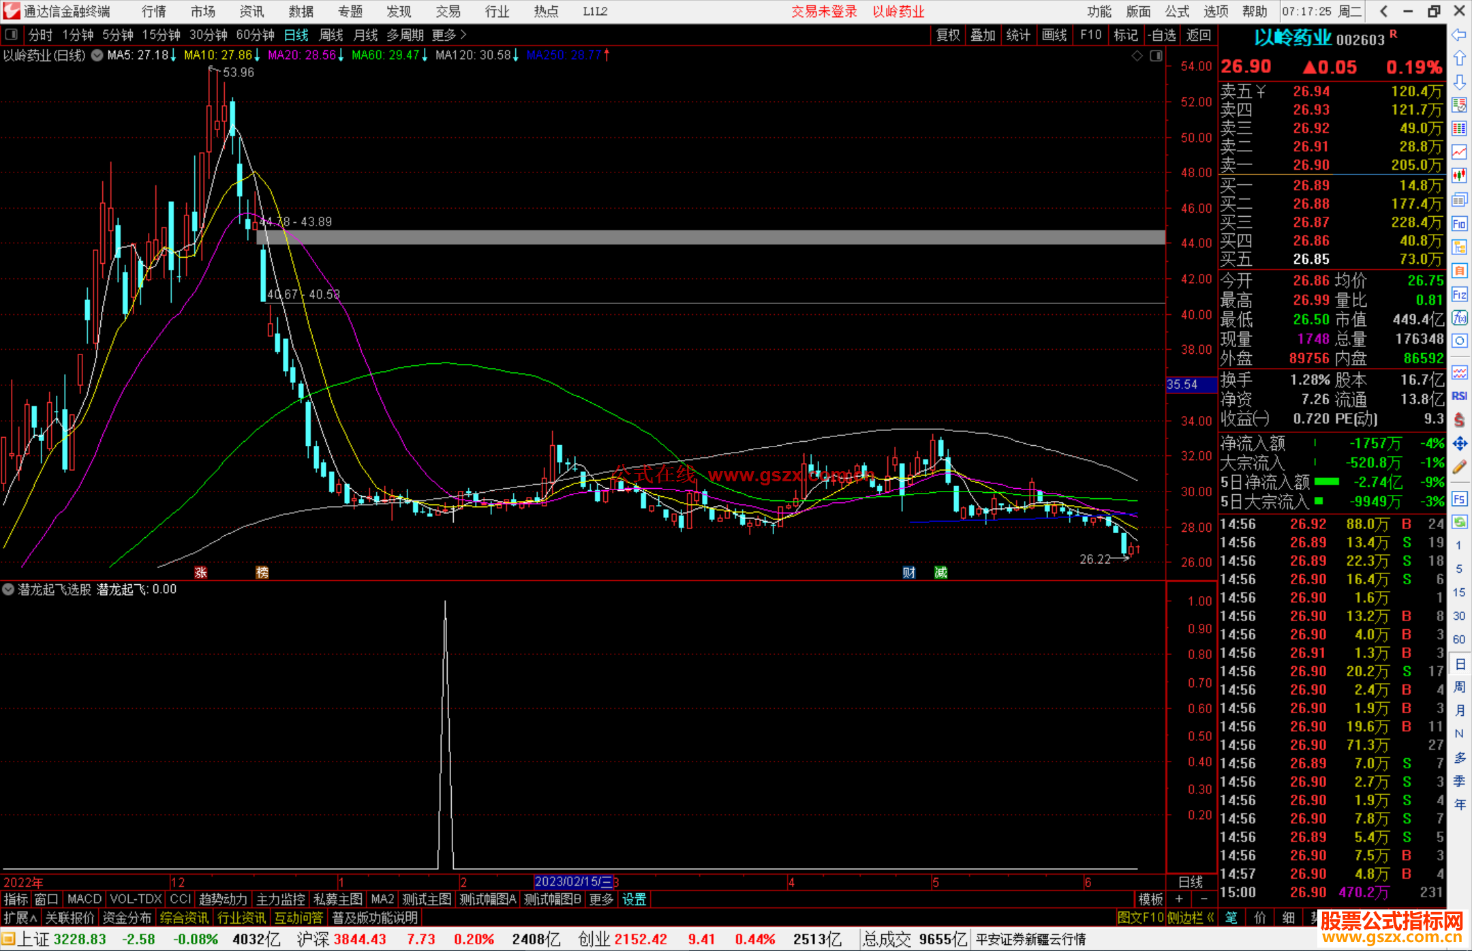Click the f(x) formula icon in sidebar

(1459, 318)
